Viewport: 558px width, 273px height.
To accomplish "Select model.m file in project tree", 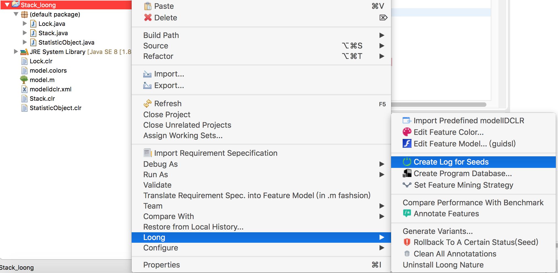I will click(42, 80).
